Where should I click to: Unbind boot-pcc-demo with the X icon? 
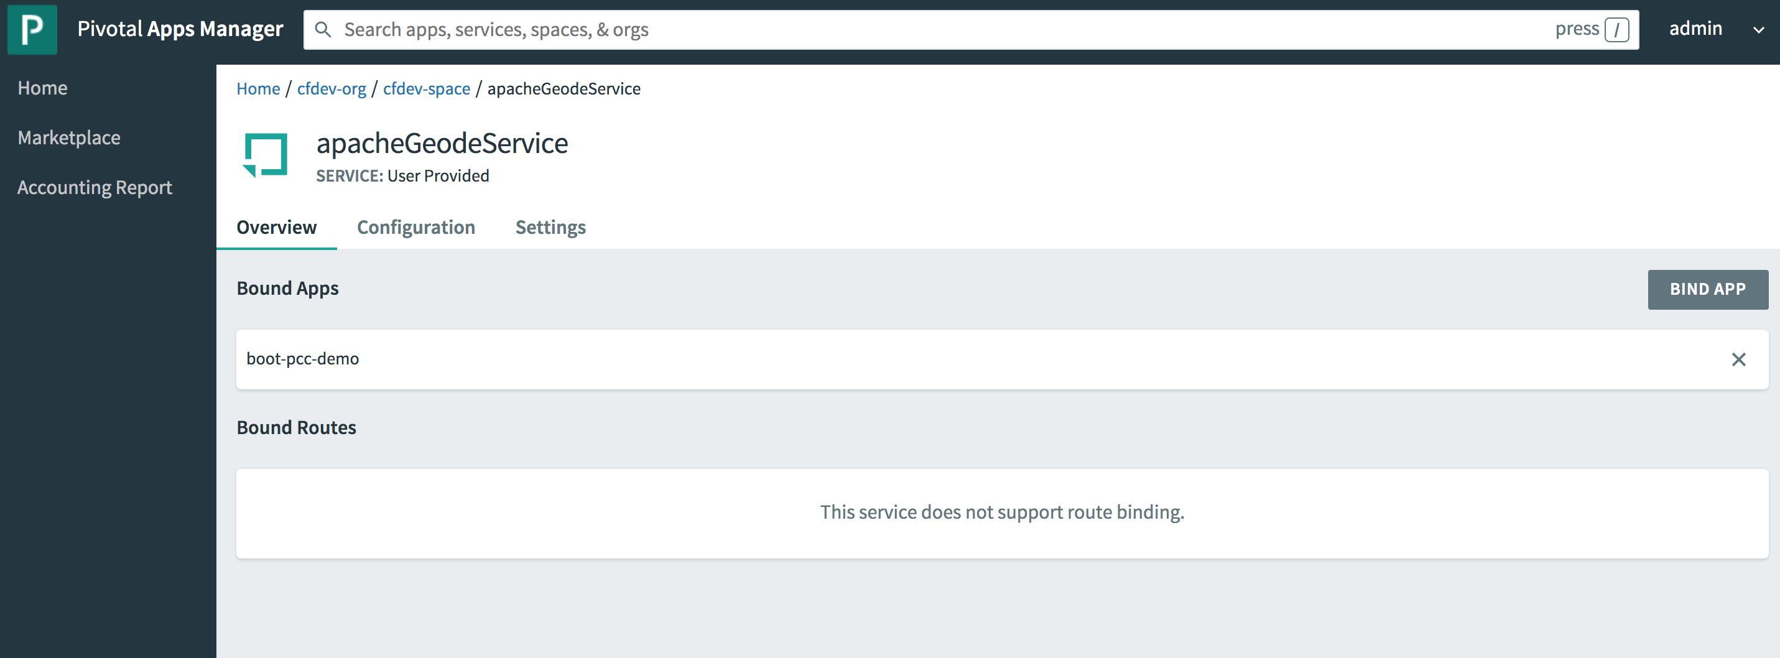1738,359
